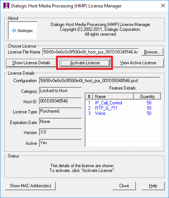Screen dimensions: 169x198
Task: Click the License File Name field
Action: coord(91,52)
